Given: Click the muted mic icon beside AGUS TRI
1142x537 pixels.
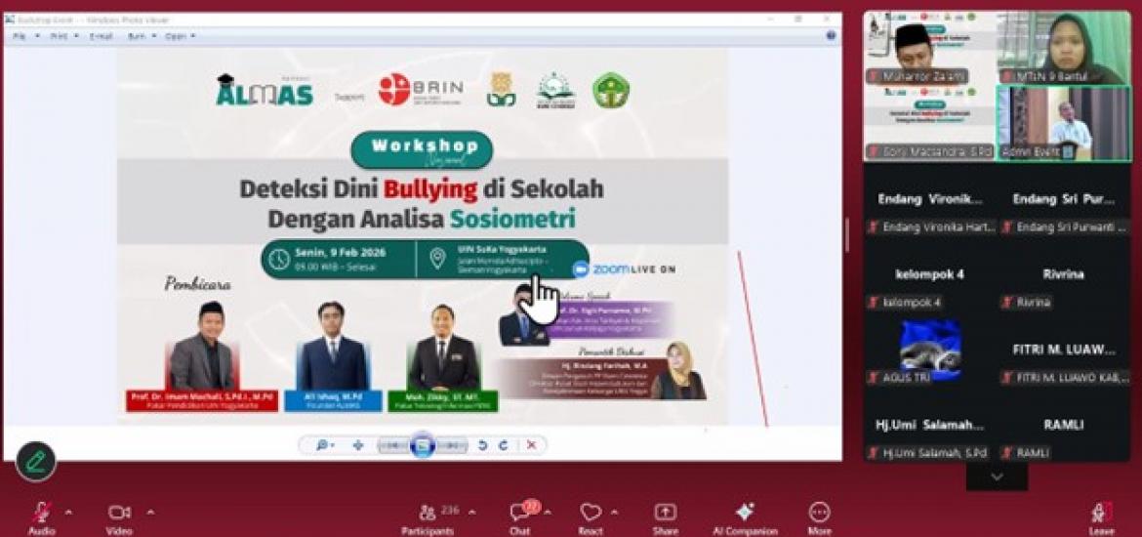Looking at the screenshot, I should pyautogui.click(x=874, y=378).
